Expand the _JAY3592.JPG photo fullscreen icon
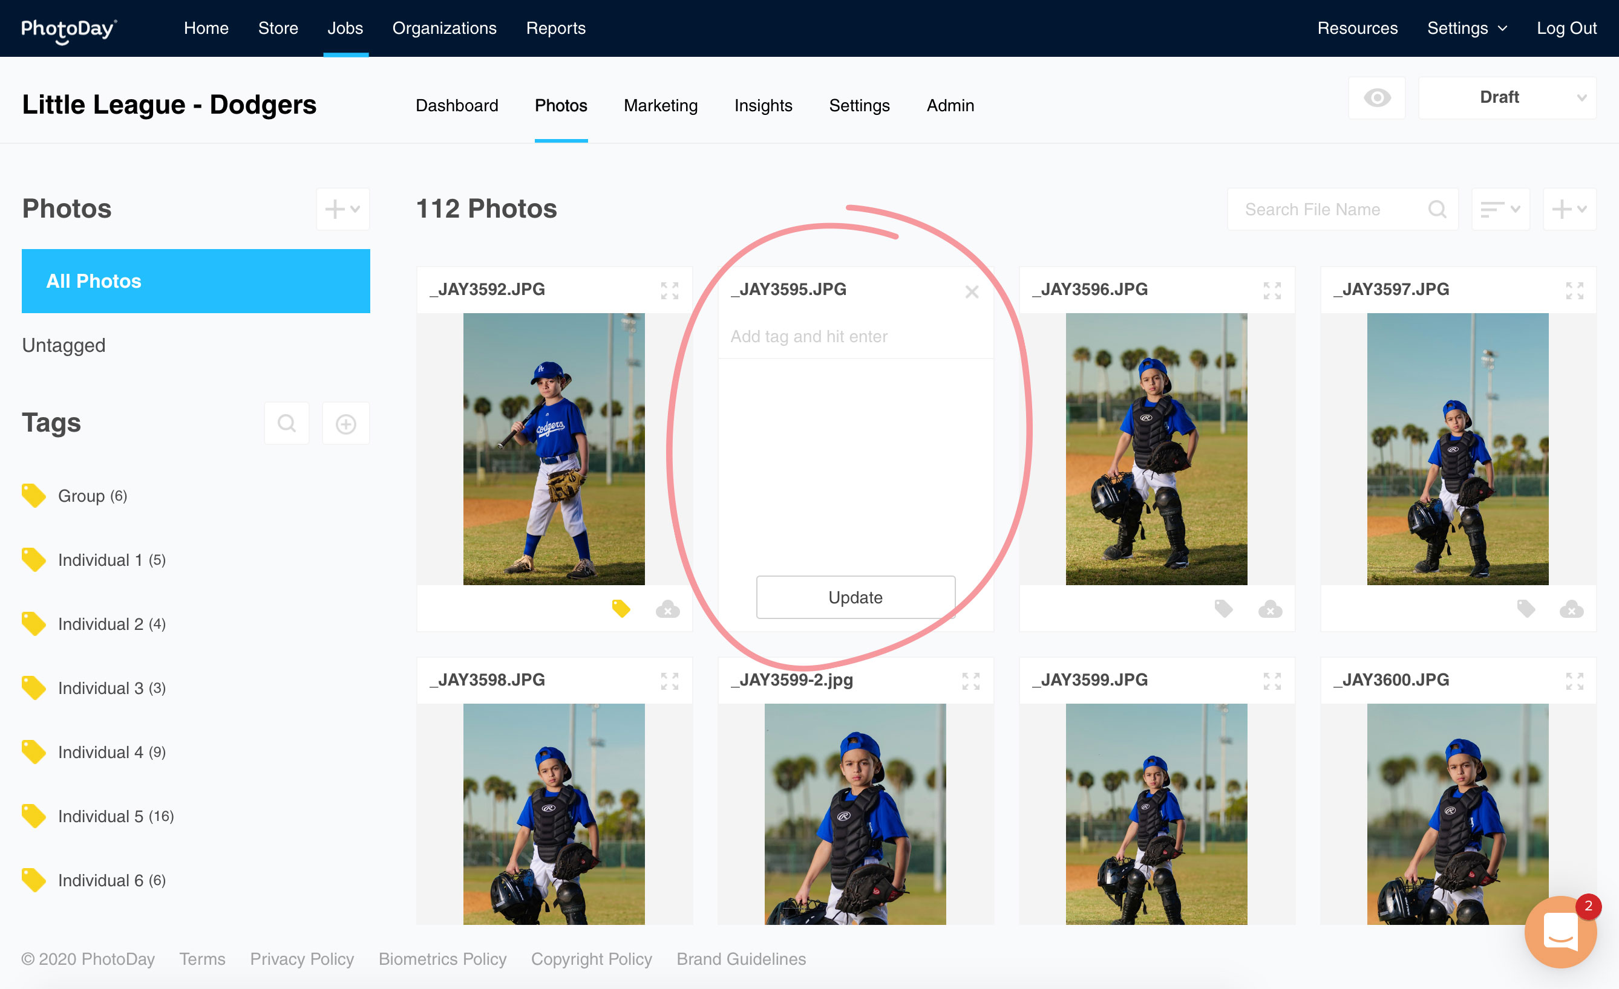1619x989 pixels. [x=669, y=290]
